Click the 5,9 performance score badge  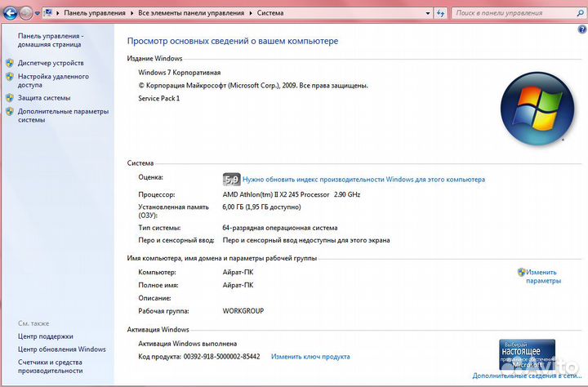tap(231, 179)
